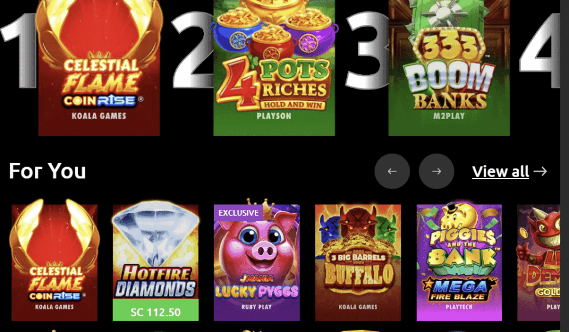Click the large number 2 ranking badge

[x=191, y=50]
